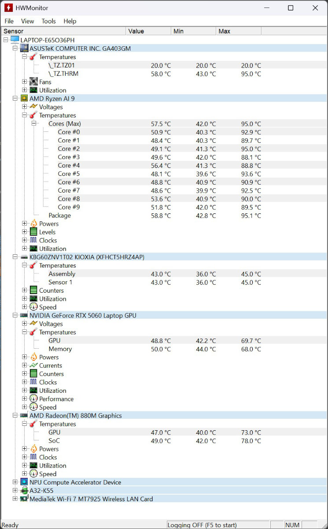Click the network card icon beside MediaTek Wi-Fi 7

24,499
